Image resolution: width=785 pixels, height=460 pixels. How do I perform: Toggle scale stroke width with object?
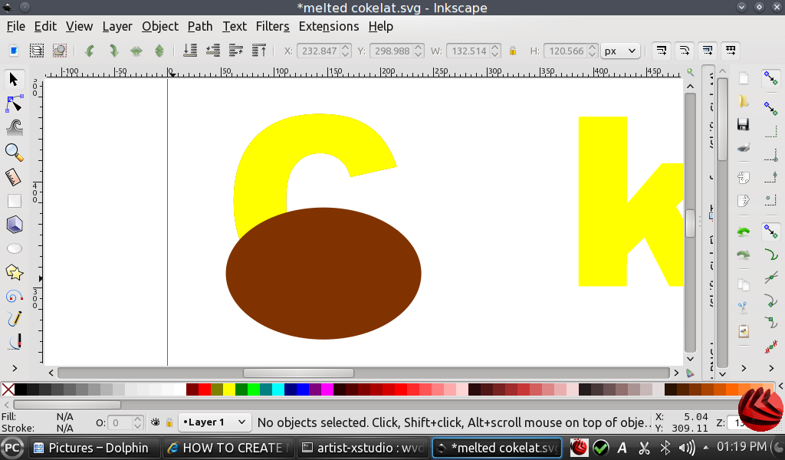tap(662, 51)
